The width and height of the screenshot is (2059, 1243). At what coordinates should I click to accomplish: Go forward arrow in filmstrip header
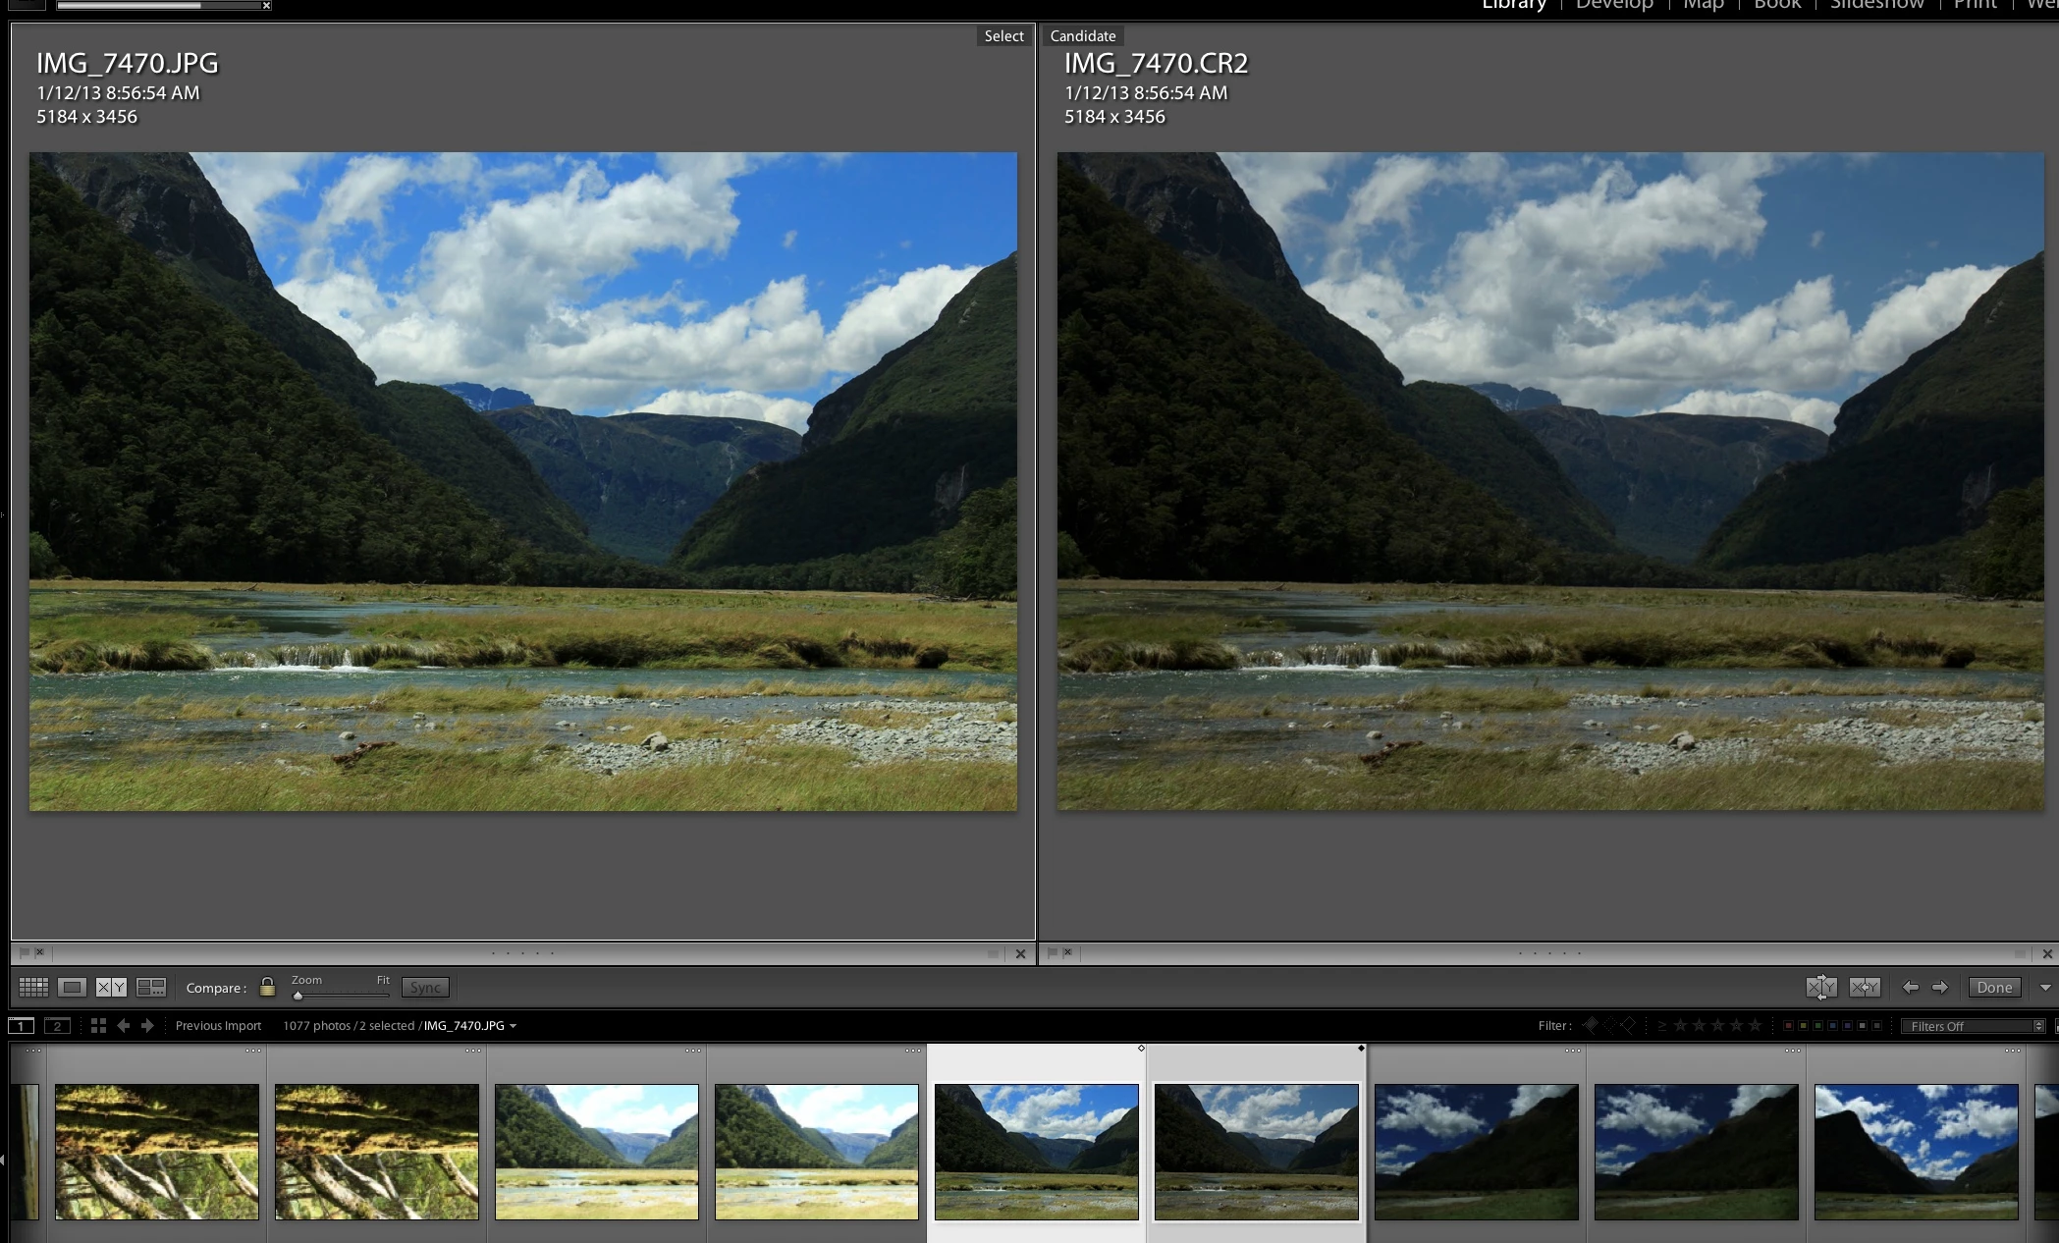point(147,1025)
